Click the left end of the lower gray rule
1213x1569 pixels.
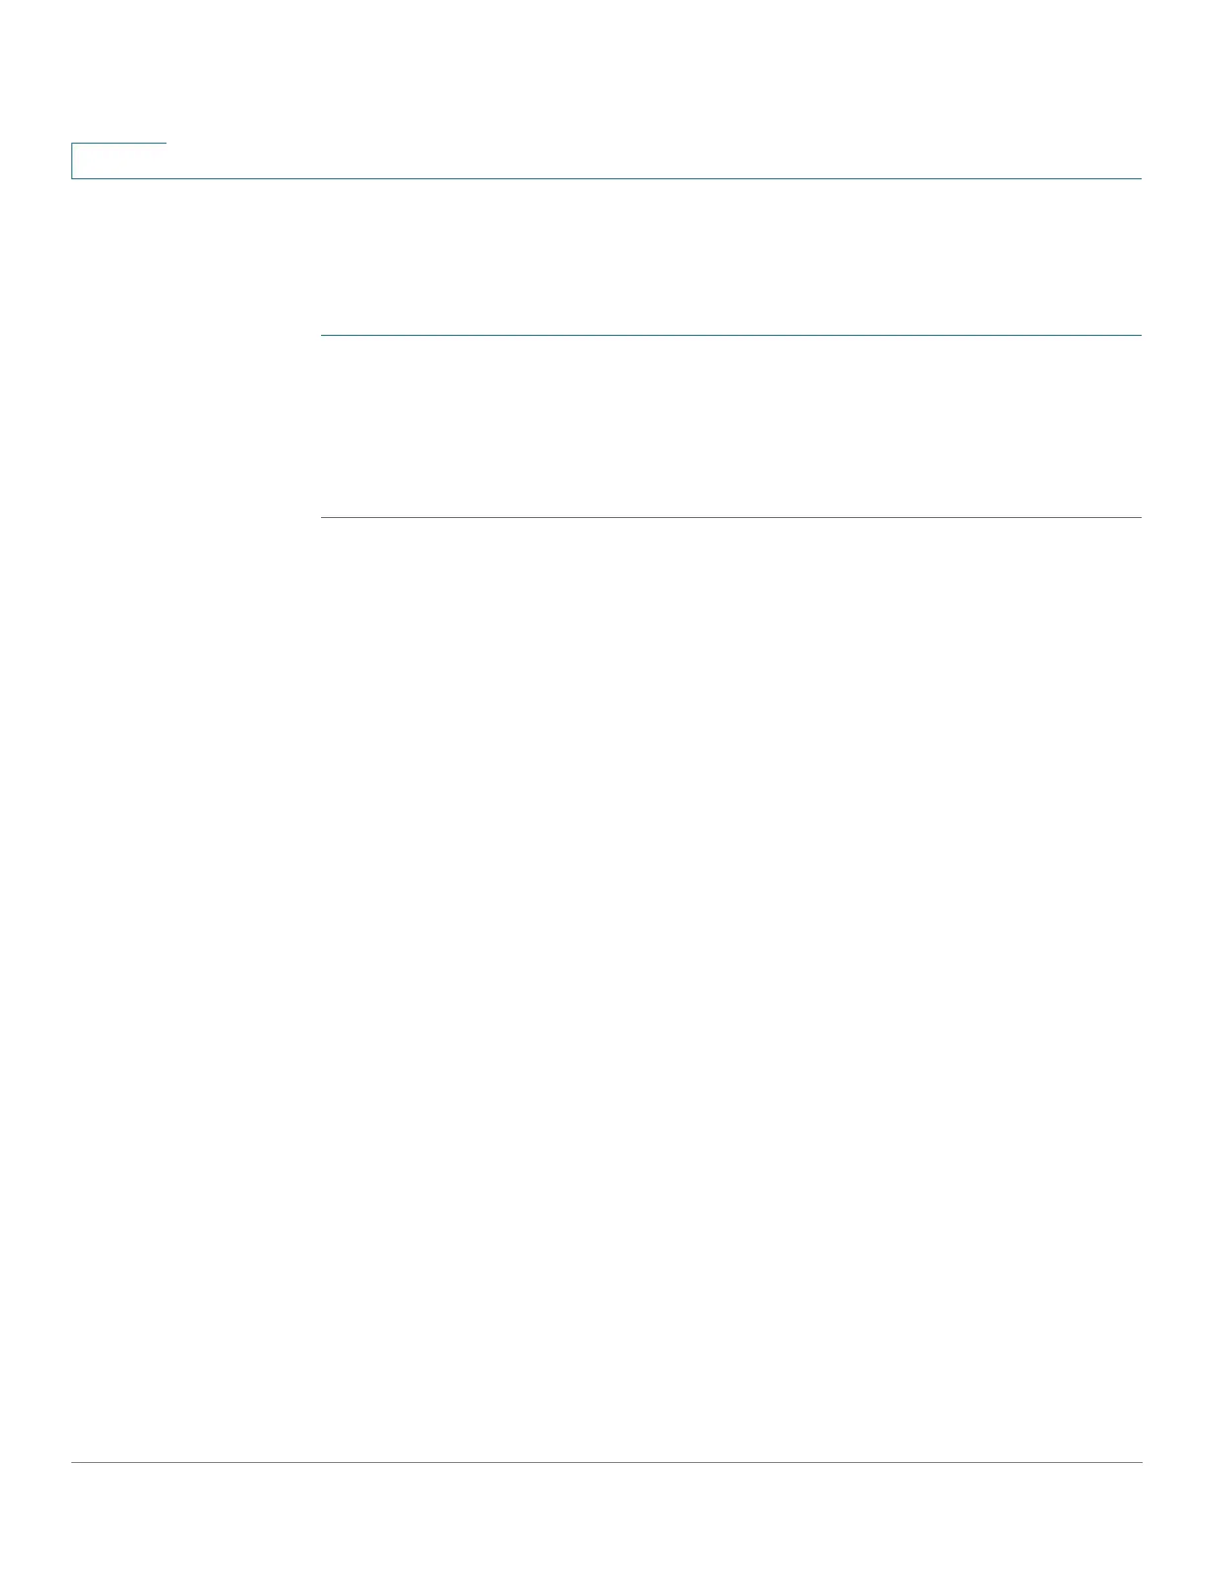click(x=325, y=517)
